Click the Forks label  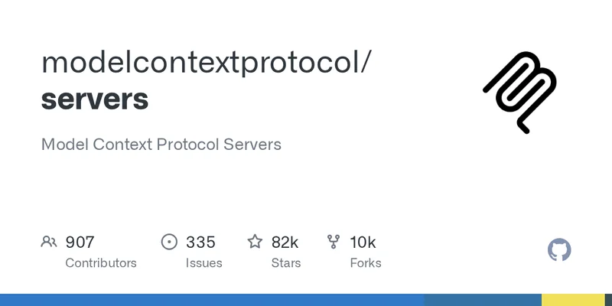pyautogui.click(x=365, y=262)
